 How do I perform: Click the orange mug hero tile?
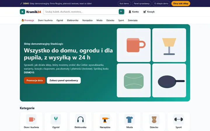[x=134, y=45]
